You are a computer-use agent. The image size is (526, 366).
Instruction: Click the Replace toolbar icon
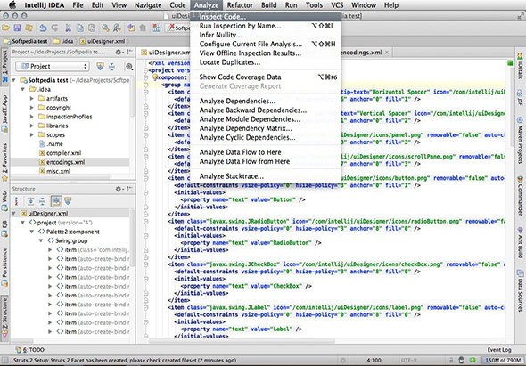pyautogui.click(x=117, y=28)
